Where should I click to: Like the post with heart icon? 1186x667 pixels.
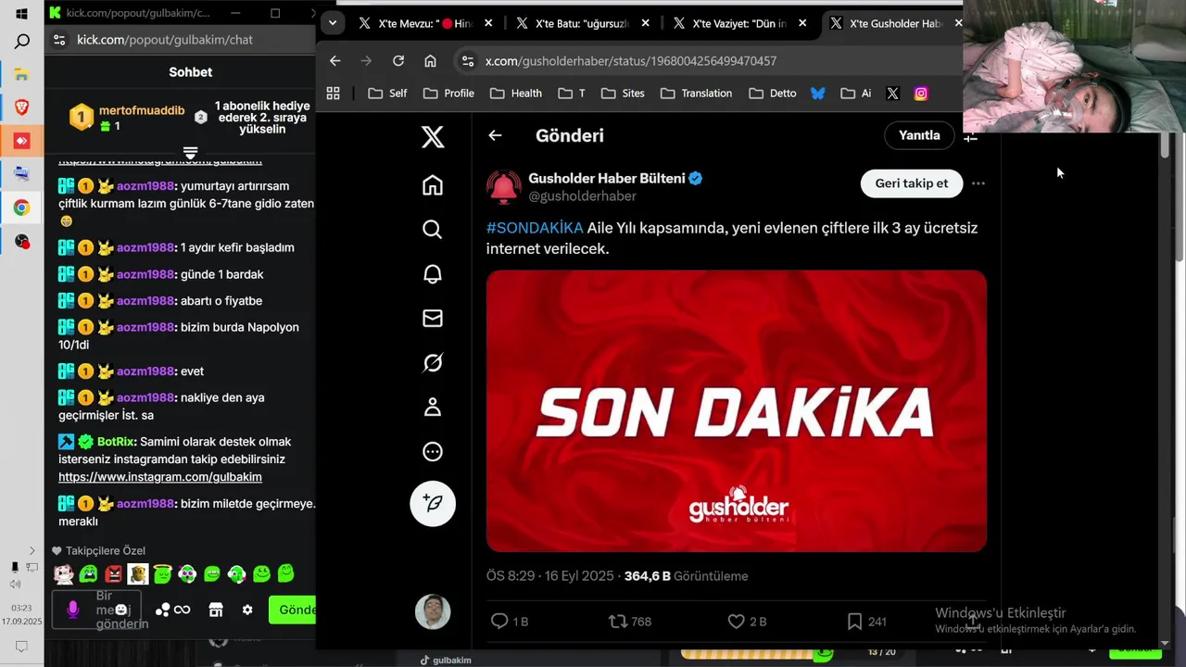pyautogui.click(x=736, y=622)
